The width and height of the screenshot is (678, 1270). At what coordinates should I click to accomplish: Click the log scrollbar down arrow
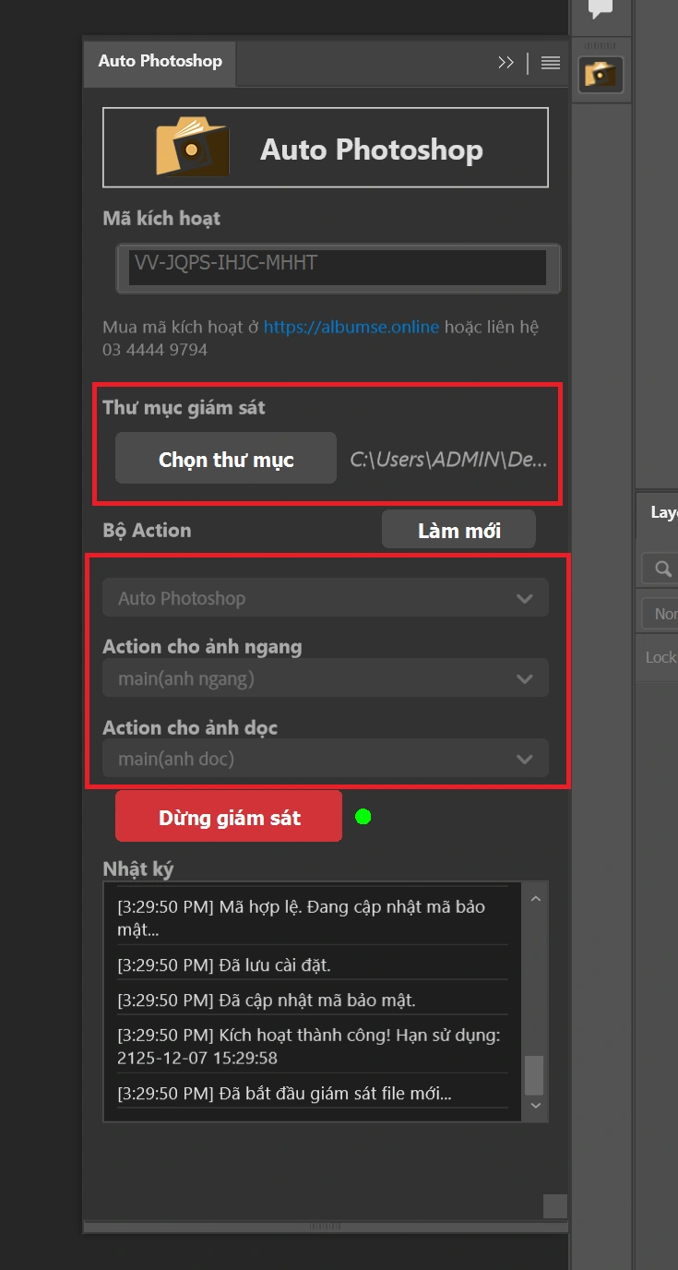[x=535, y=1105]
